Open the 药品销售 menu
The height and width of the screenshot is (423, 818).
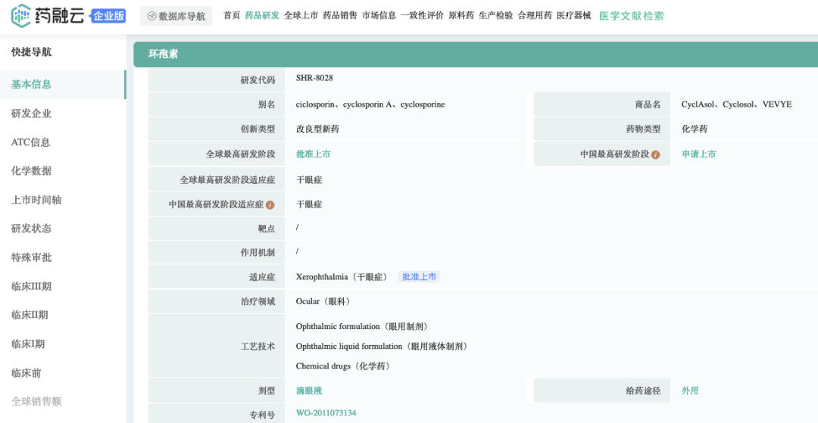coord(340,15)
